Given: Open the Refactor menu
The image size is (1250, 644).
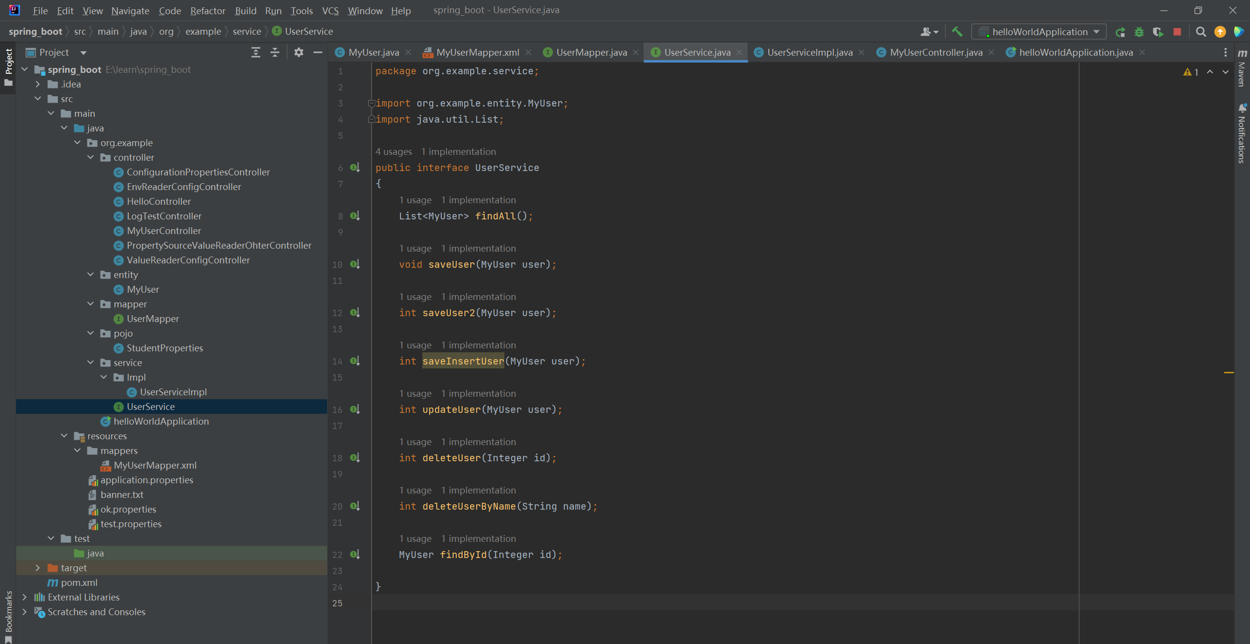Looking at the screenshot, I should click(x=208, y=10).
